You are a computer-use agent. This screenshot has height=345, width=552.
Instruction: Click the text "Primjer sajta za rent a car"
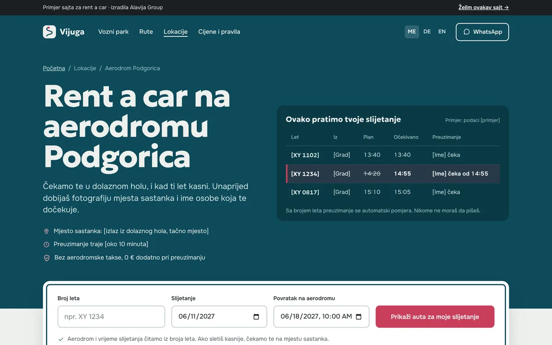pos(76,7)
